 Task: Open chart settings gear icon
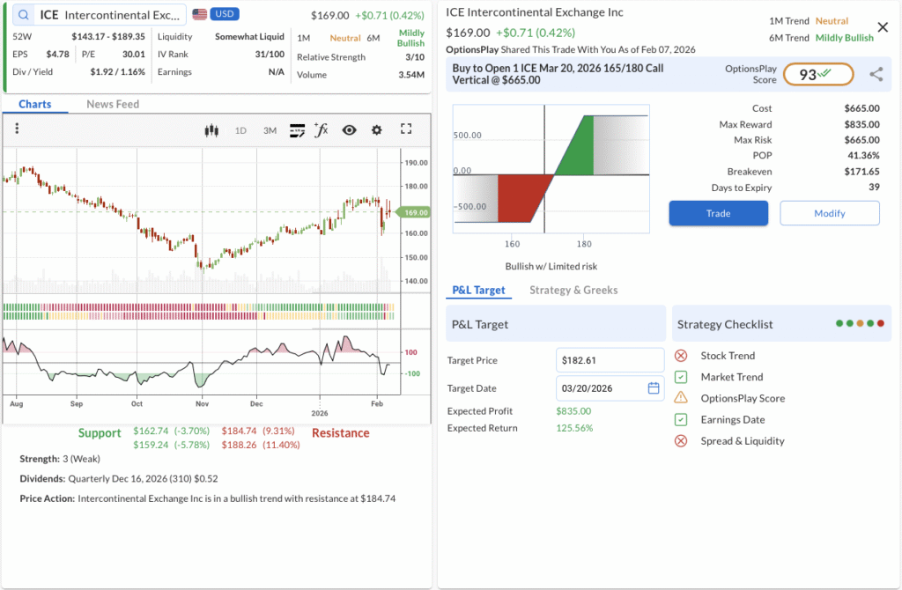377,130
